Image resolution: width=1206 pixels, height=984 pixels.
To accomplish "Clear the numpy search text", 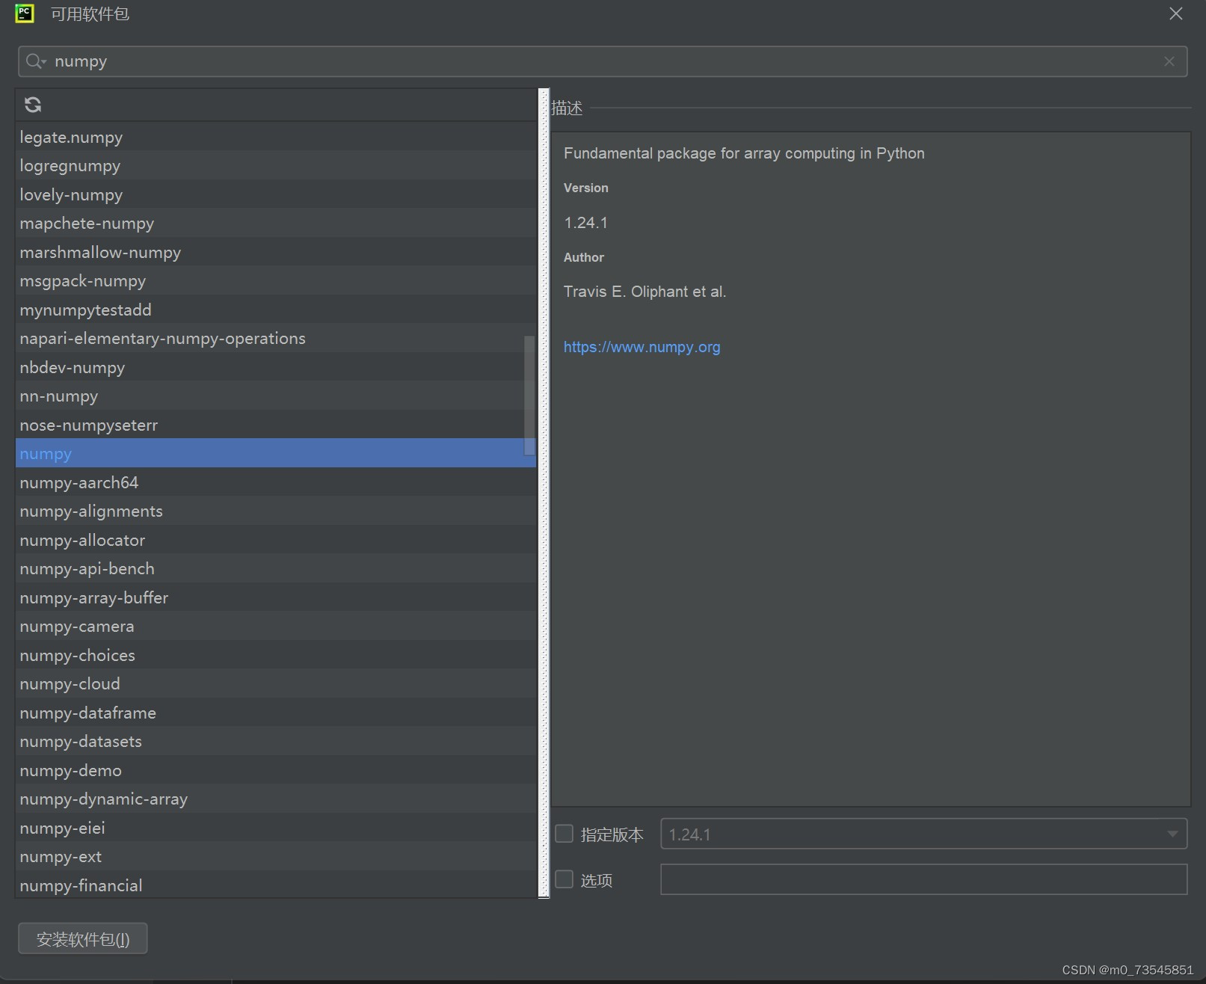I will point(1169,61).
